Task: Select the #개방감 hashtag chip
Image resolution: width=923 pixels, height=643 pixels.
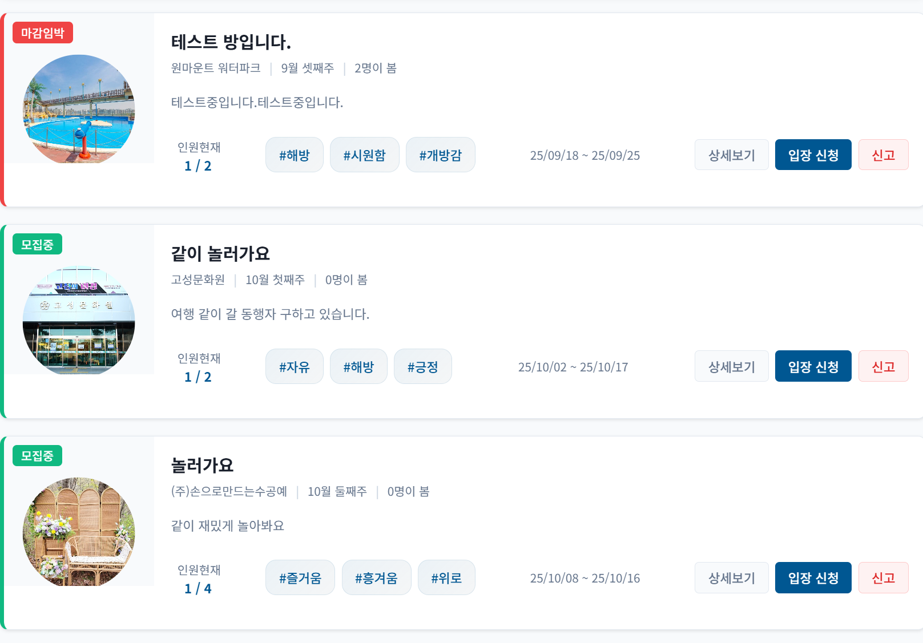Action: (x=441, y=155)
